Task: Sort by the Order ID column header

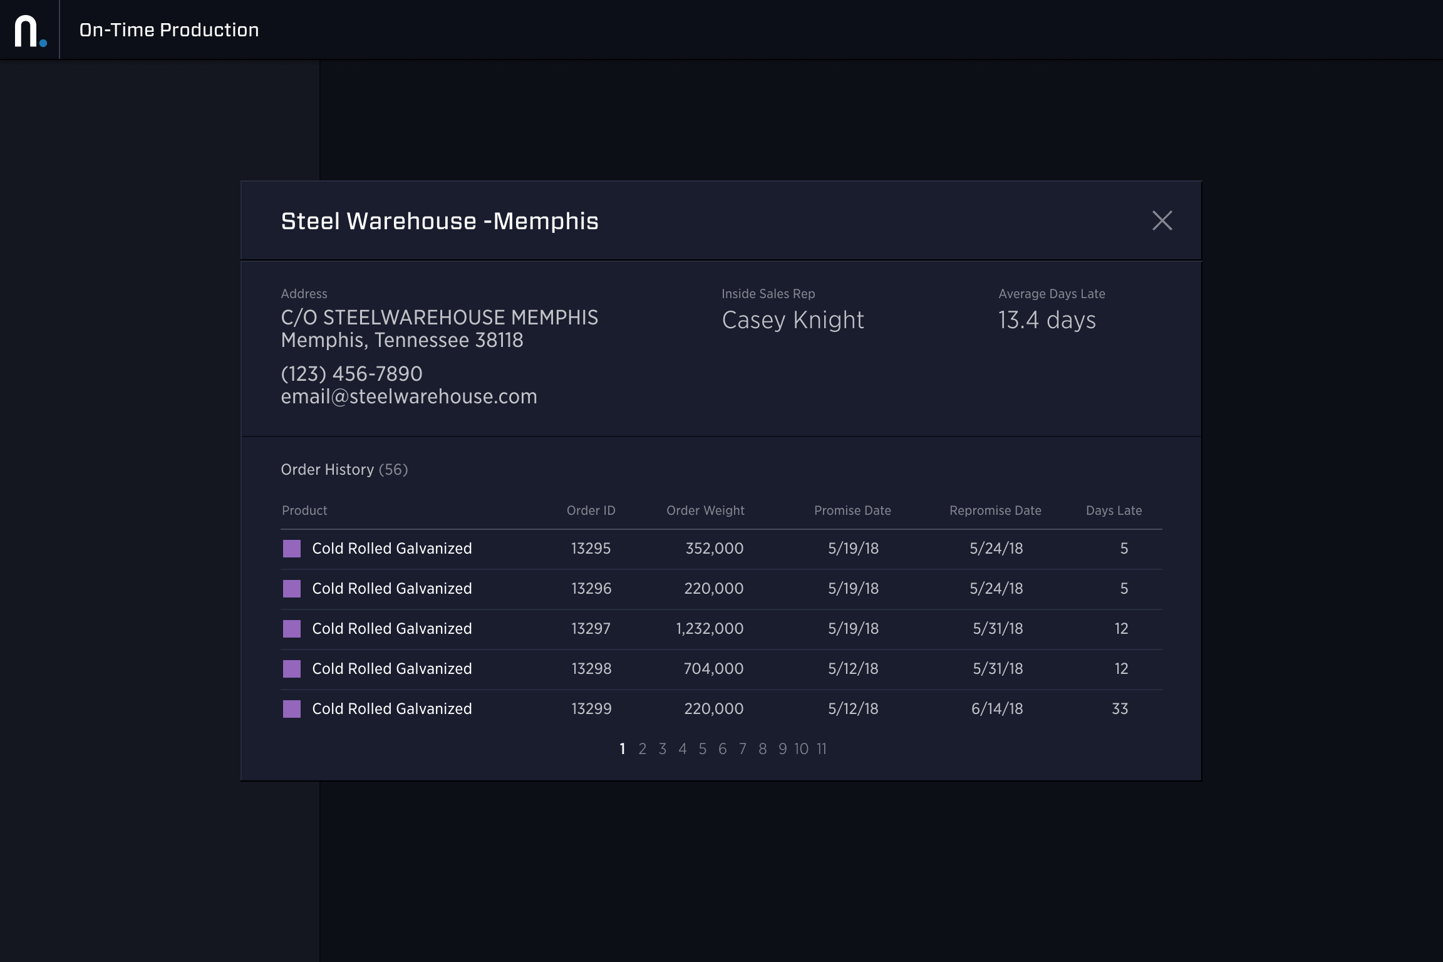Action: 591,510
